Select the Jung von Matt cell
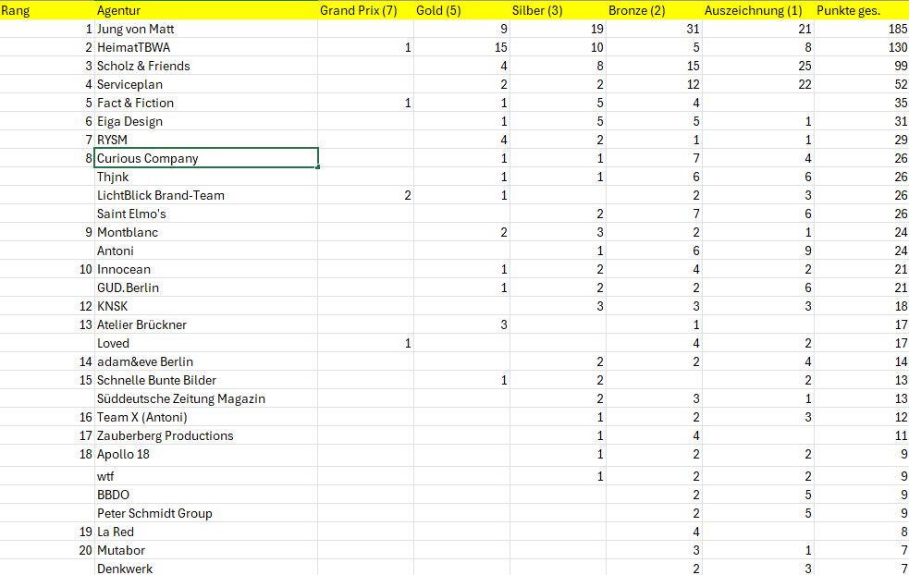This screenshot has width=909, height=575. click(206, 29)
